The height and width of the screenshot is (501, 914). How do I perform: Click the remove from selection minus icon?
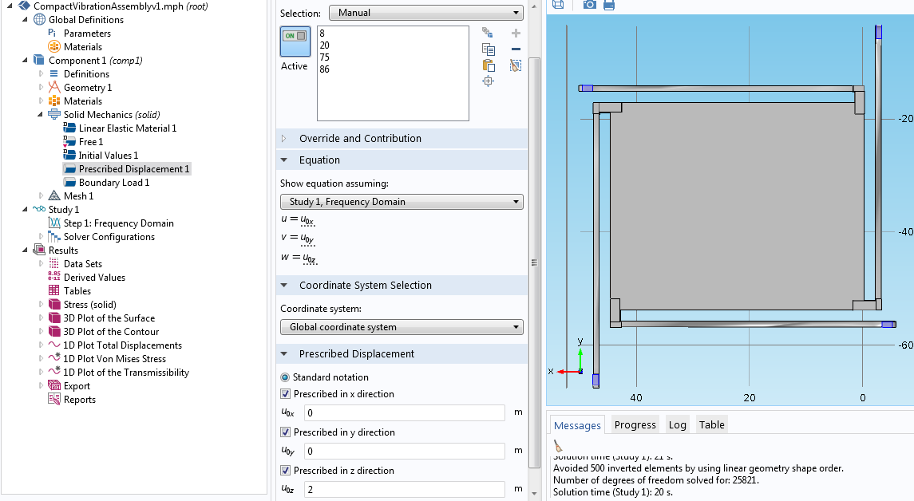tap(516, 49)
